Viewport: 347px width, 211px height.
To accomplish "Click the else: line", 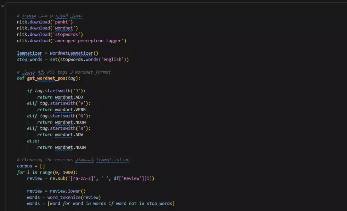I will [x=33, y=141].
